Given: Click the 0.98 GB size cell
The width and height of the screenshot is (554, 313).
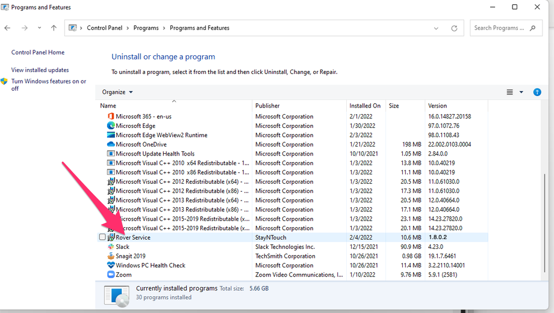Looking at the screenshot, I should click(411, 256).
